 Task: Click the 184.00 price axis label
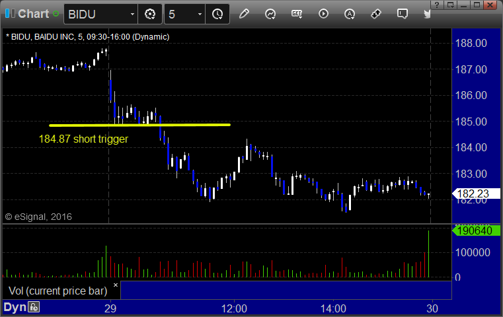tap(471, 147)
